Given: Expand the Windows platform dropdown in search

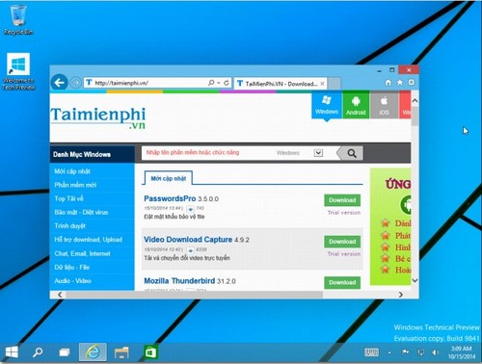Looking at the screenshot, I should (318, 153).
